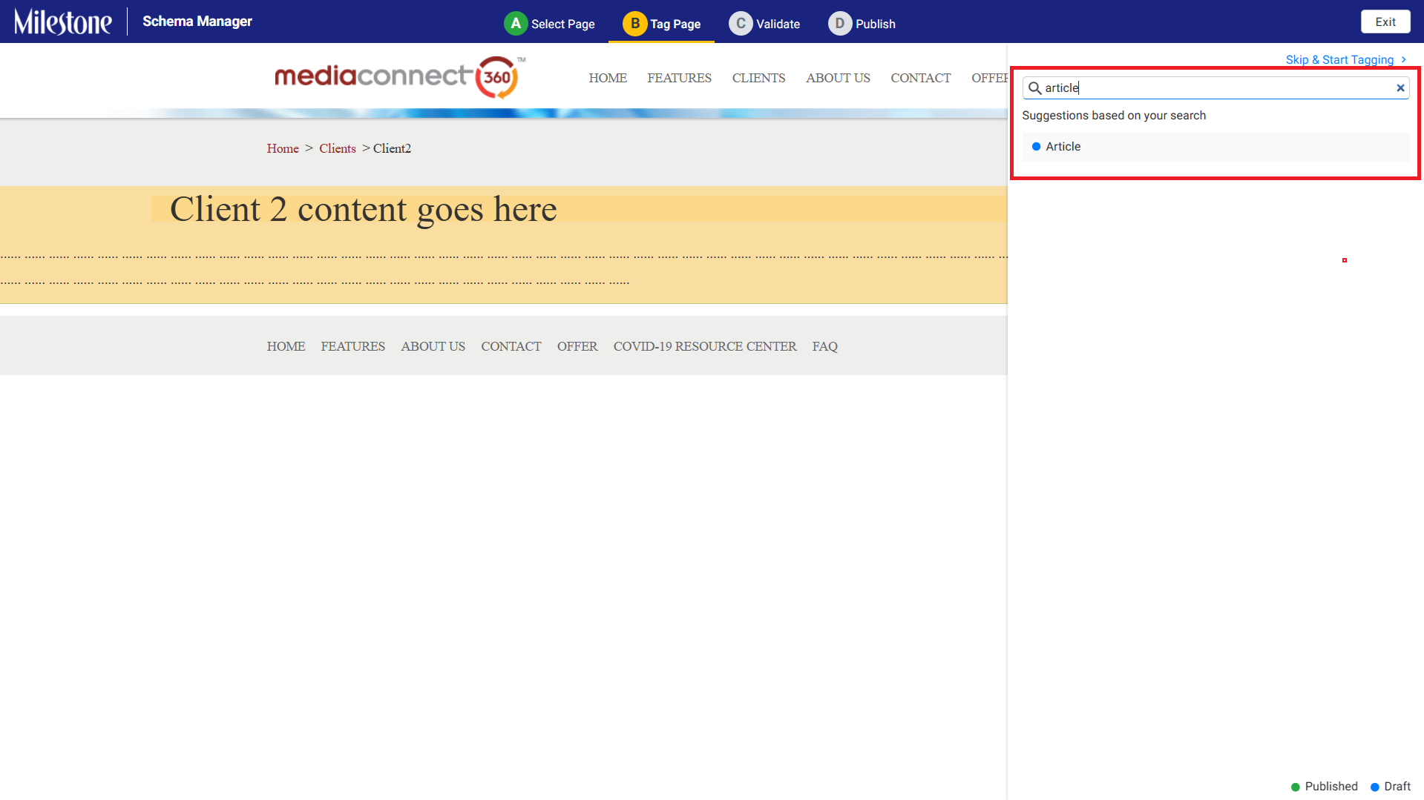
Task: Select the Client2 breadcrumb text
Action: click(392, 148)
